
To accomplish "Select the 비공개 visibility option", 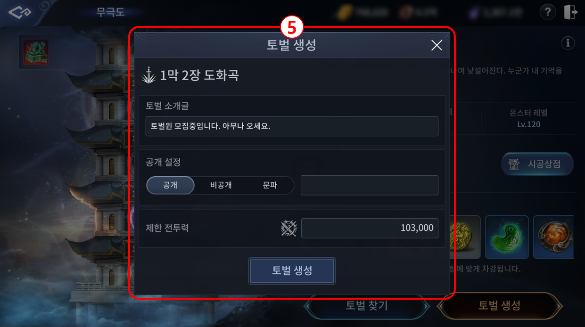I will (x=221, y=185).
